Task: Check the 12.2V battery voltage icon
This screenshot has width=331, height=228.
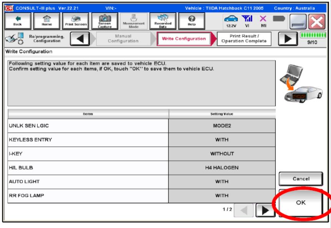Action: pyautogui.click(x=231, y=22)
